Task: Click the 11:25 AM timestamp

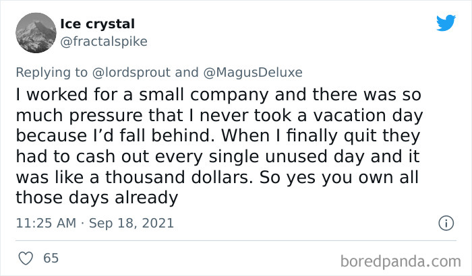Action: click(46, 223)
